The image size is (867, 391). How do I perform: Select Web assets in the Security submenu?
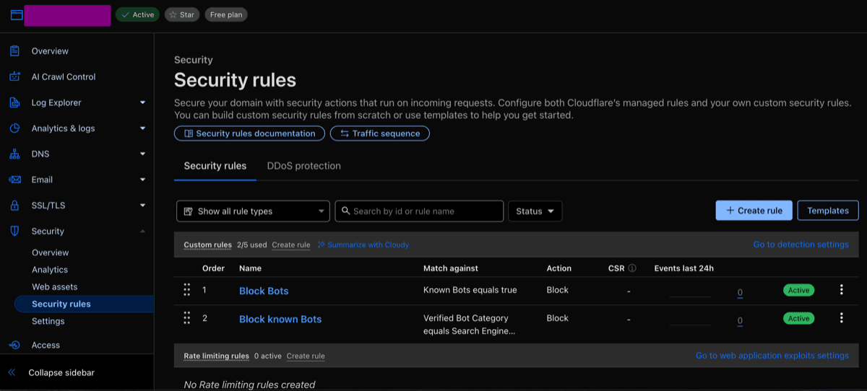coord(54,287)
